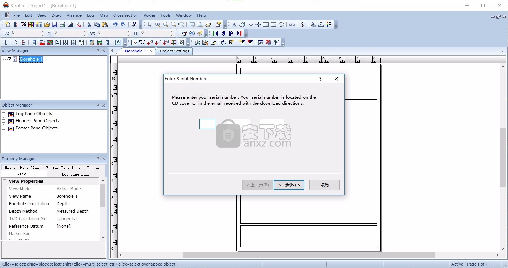Open the Tools menu
Viewport: 508px width, 268px height.
tap(166, 15)
